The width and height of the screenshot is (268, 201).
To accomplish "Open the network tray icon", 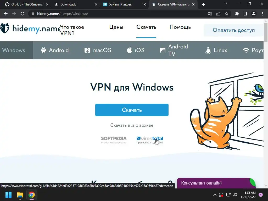I will (x=228, y=195).
